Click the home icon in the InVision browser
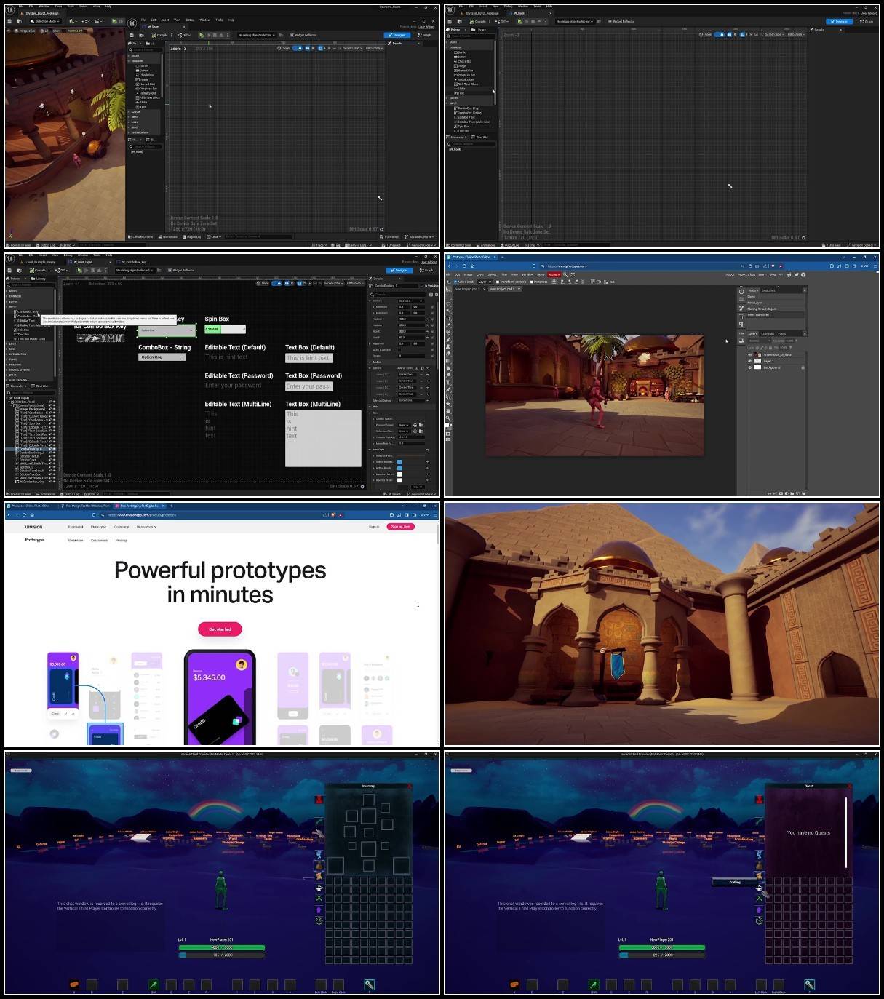This screenshot has width=884, height=999. 32,514
